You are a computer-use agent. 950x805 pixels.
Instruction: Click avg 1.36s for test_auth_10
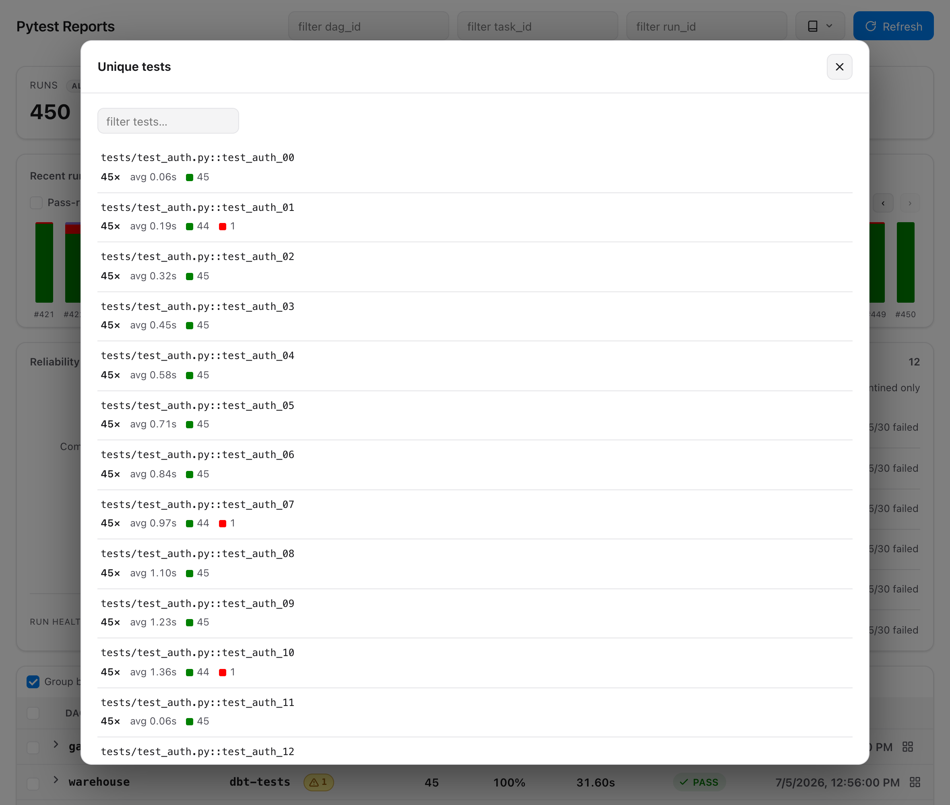click(x=153, y=672)
